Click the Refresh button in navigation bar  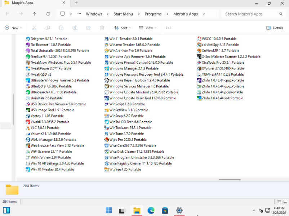[48, 14]
